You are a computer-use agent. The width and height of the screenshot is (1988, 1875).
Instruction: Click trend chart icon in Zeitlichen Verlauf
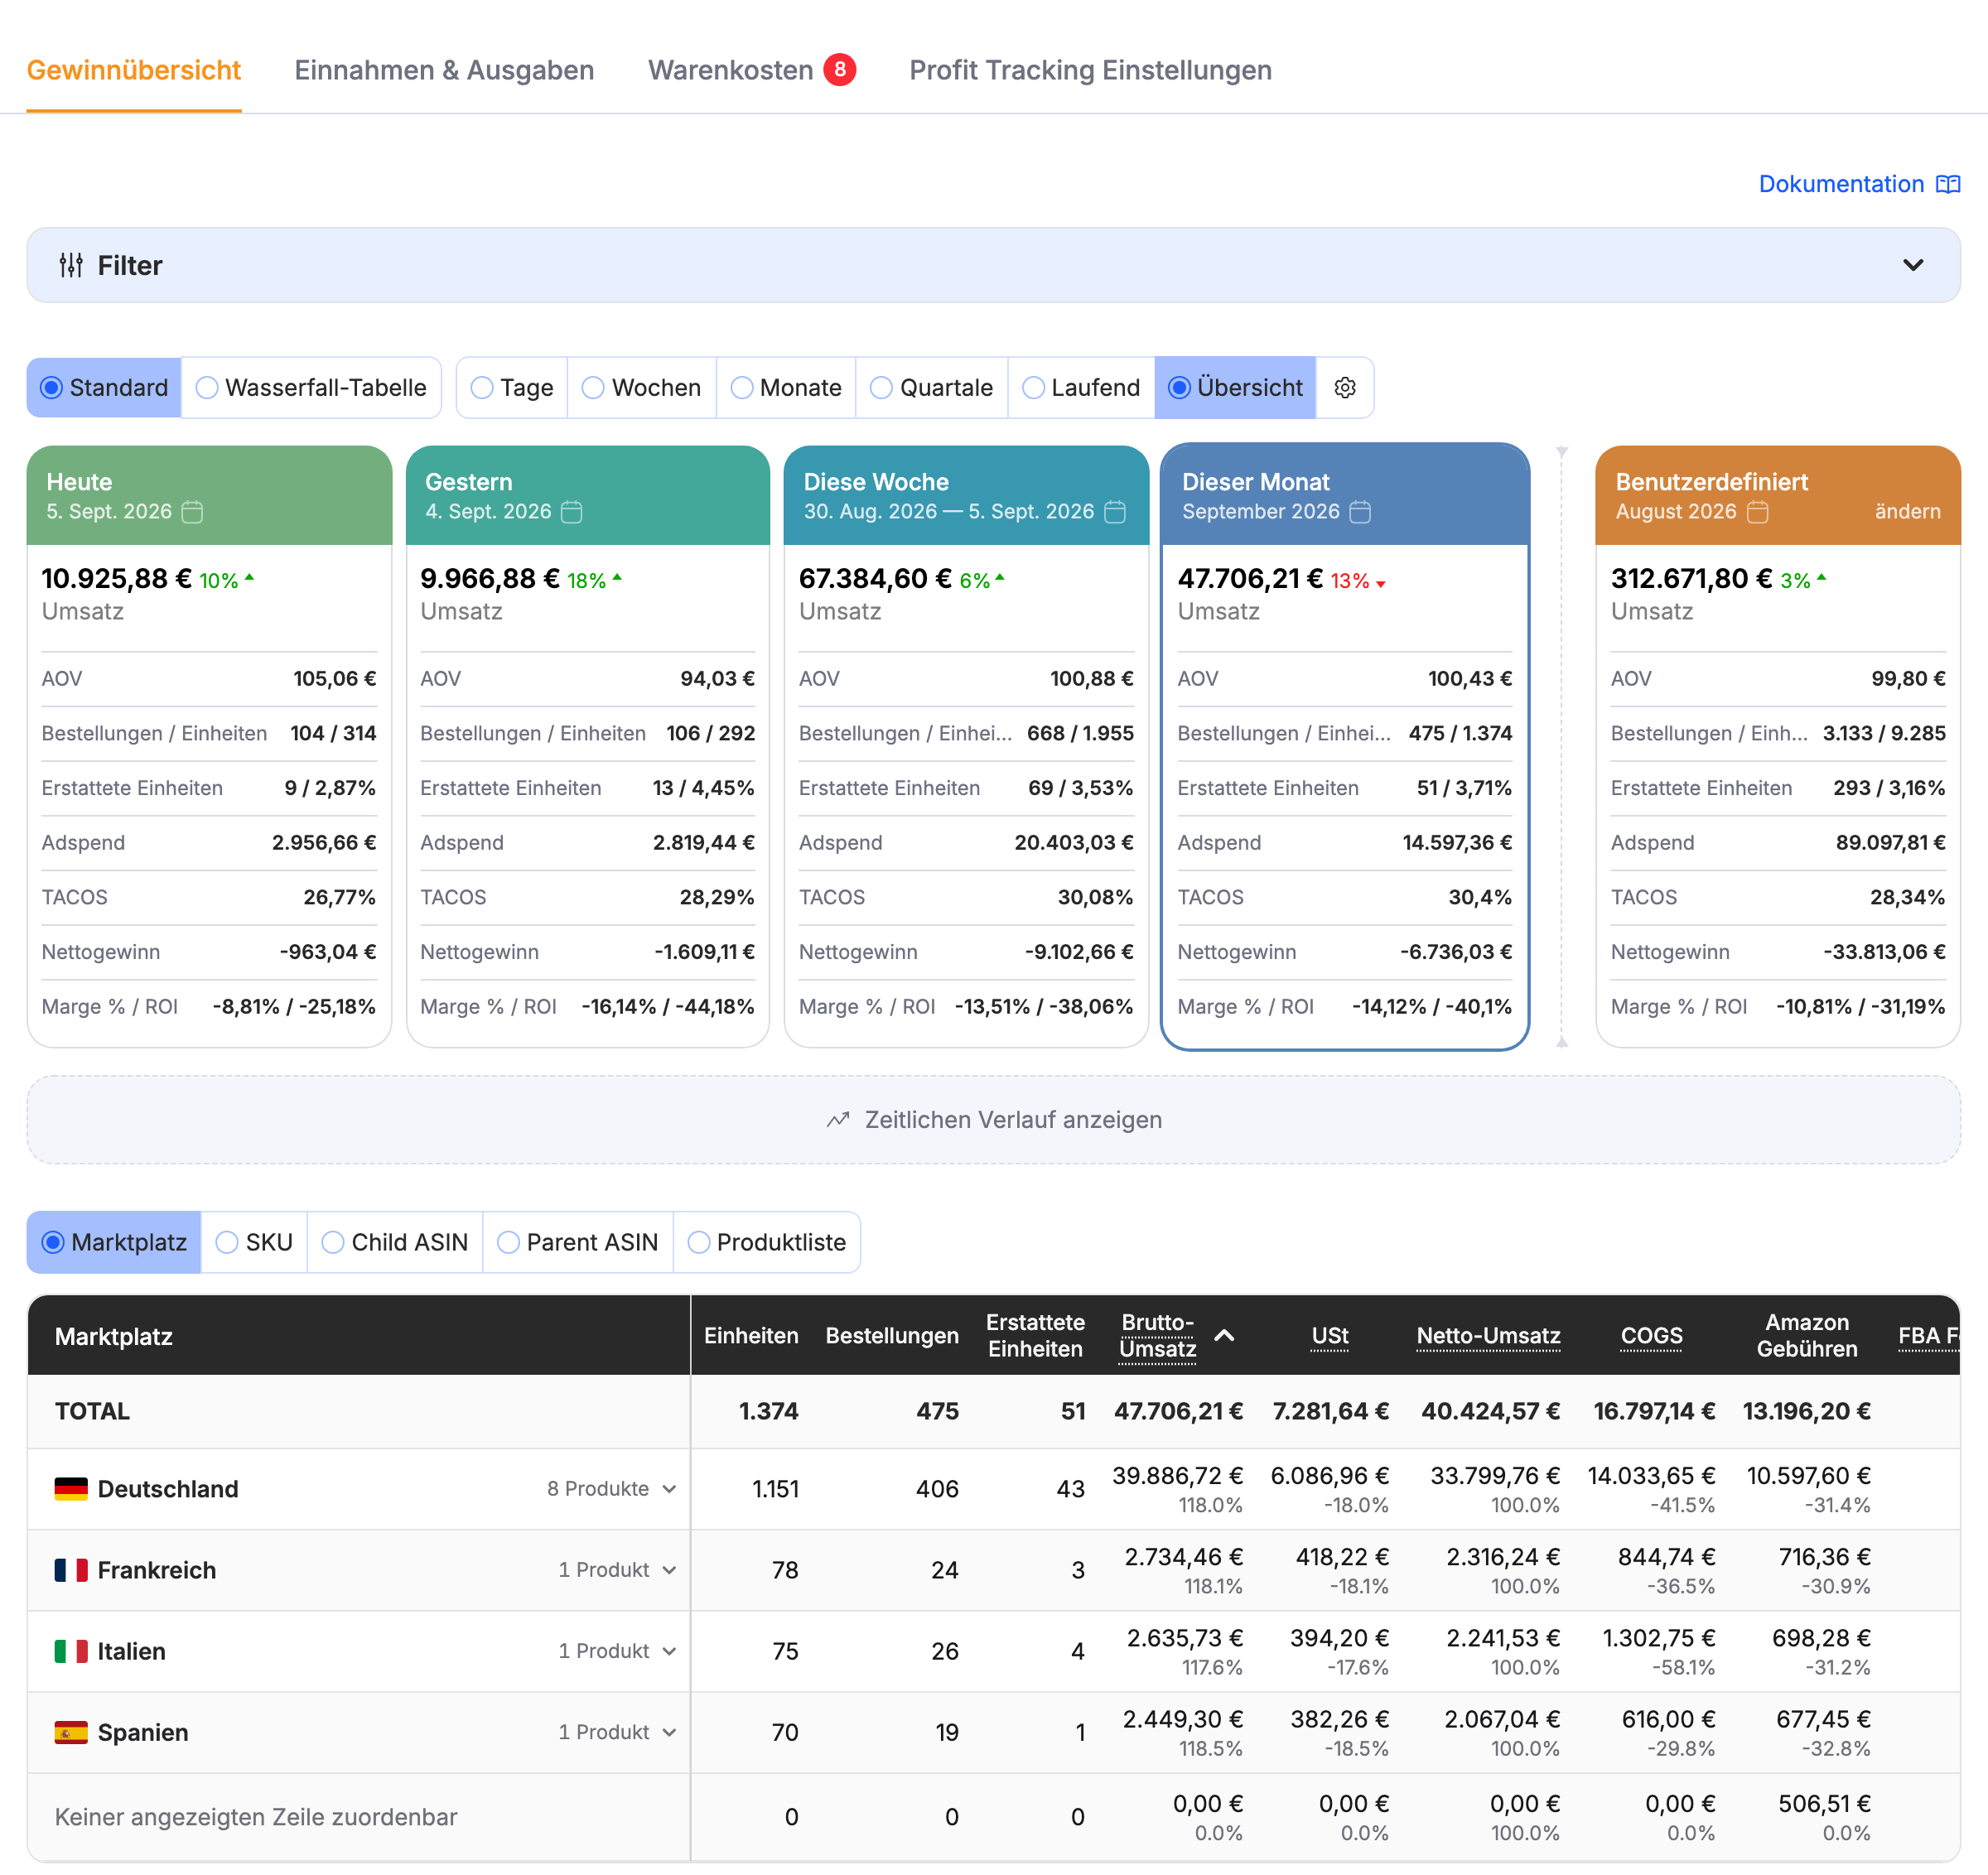click(838, 1120)
